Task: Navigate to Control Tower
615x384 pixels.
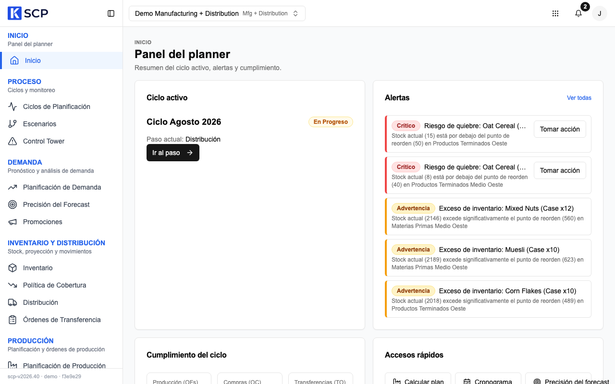Action: point(61,141)
